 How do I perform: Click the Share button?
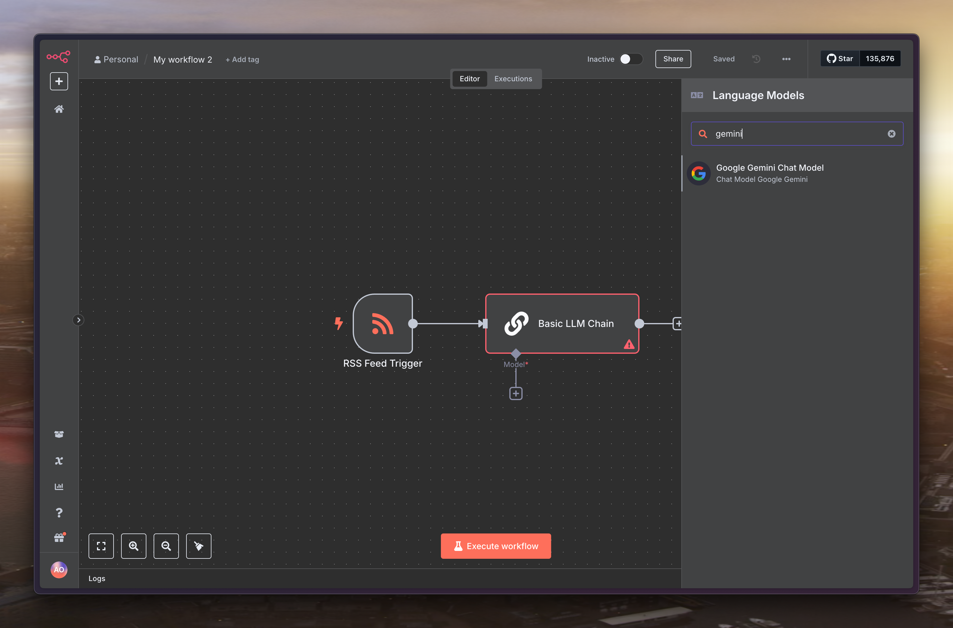coord(673,59)
